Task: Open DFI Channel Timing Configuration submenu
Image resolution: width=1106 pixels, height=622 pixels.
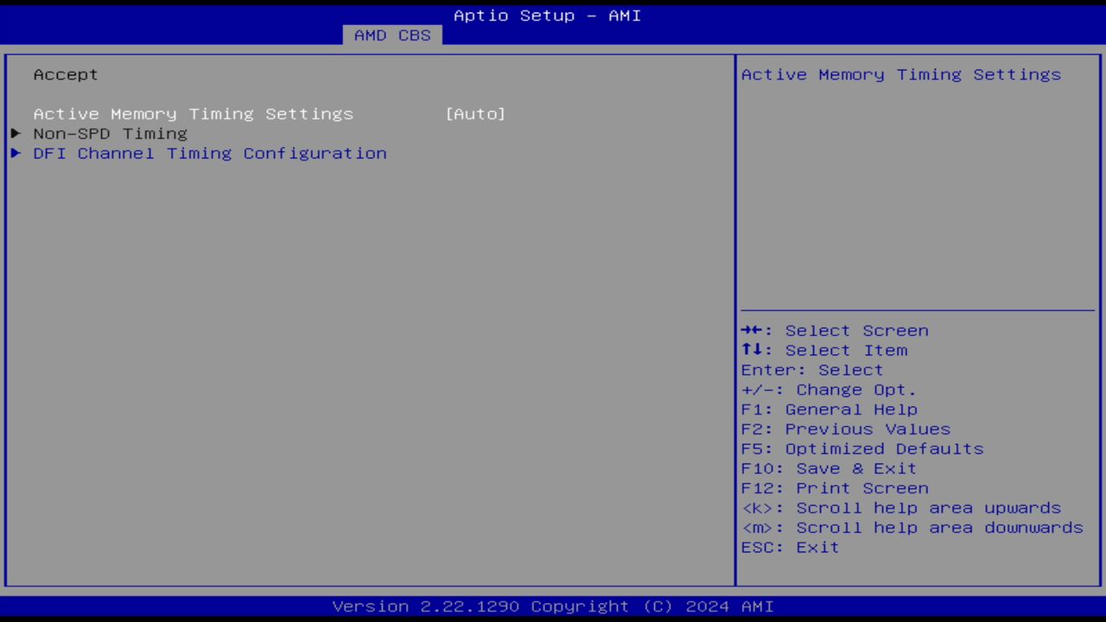Action: pyautogui.click(x=210, y=154)
